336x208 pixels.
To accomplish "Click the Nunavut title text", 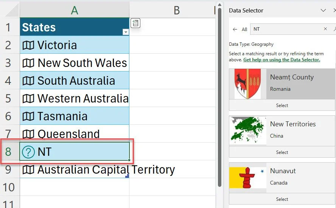I will click(283, 171).
